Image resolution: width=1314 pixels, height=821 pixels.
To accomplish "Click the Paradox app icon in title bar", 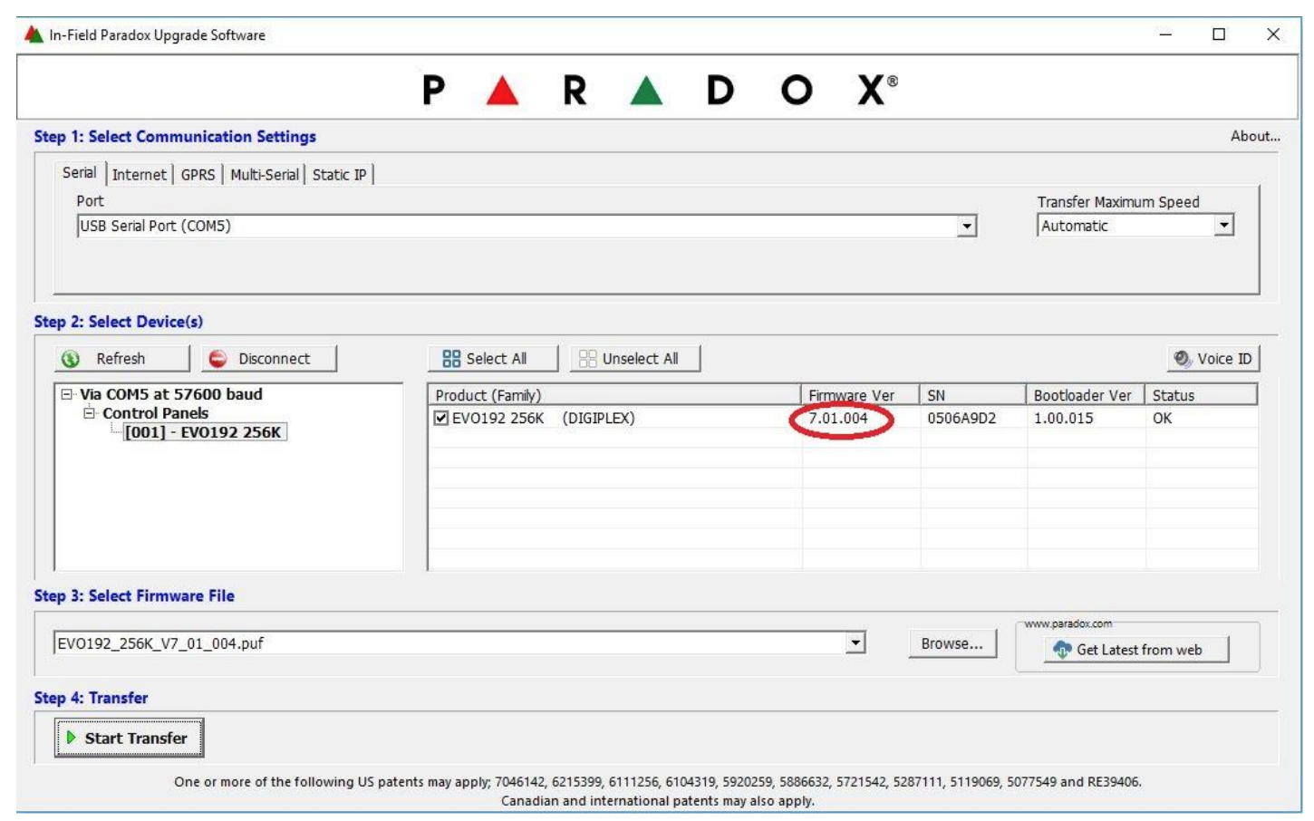I will click(34, 34).
